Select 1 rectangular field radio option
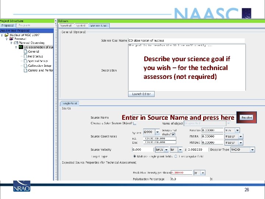Image resolution: width=265 pixels, height=199 pixels. [x=176, y=156]
